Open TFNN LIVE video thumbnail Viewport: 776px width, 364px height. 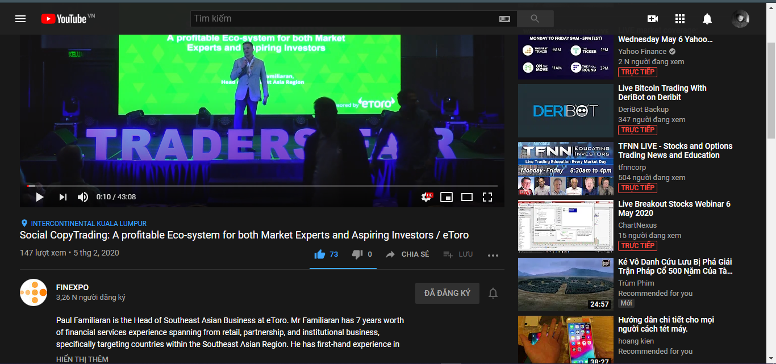pos(566,169)
